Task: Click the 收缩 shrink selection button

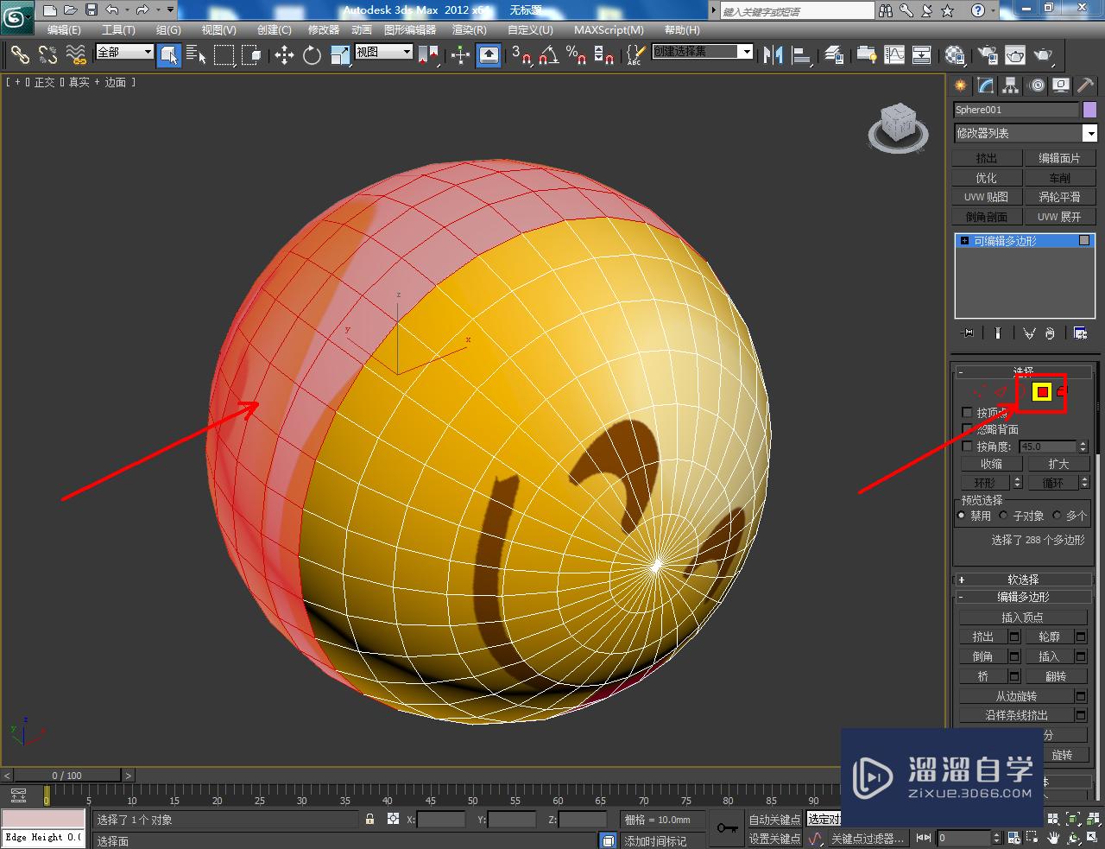Action: (x=991, y=464)
